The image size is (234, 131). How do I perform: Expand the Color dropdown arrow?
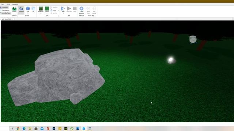[47, 14]
